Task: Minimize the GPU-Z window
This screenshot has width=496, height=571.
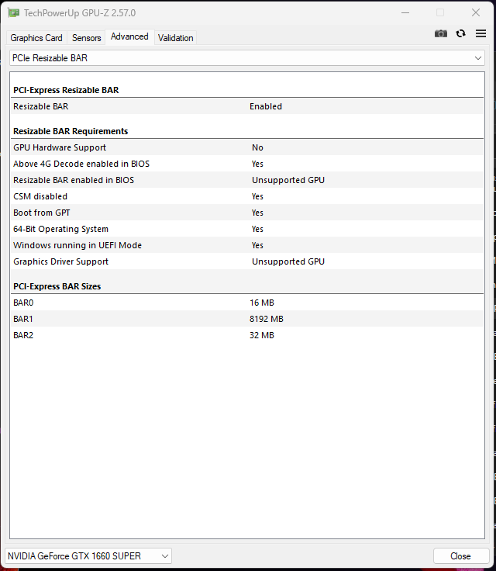Action: (405, 12)
